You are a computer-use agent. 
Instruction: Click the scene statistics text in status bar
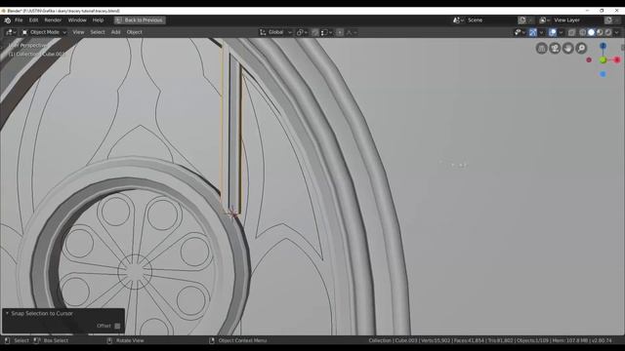pos(490,340)
